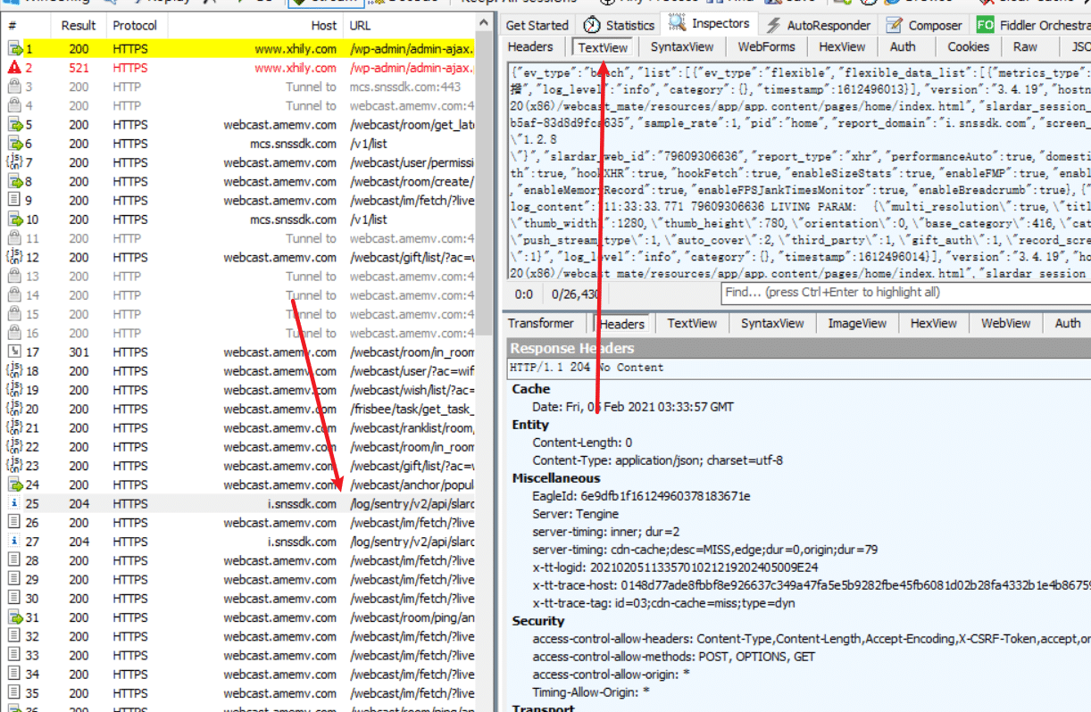This screenshot has width=1091, height=712.
Task: Select the /v1/list URL in session 6
Action: click(369, 144)
